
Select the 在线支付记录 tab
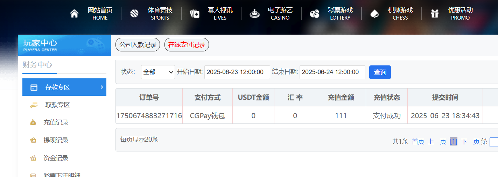coord(187,45)
